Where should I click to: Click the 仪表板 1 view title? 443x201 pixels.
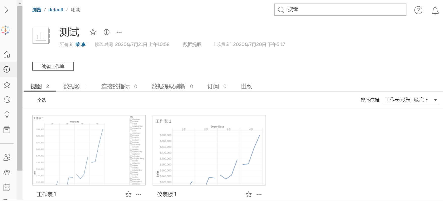pos(167,194)
